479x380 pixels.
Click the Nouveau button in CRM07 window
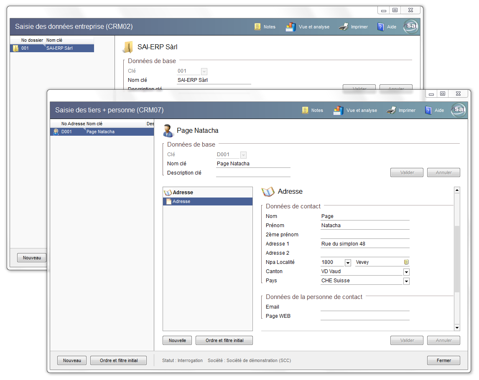pos(72,360)
